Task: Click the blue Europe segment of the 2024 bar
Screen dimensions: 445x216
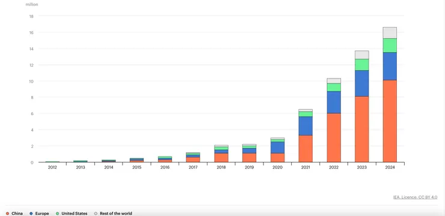Action: 390,66
